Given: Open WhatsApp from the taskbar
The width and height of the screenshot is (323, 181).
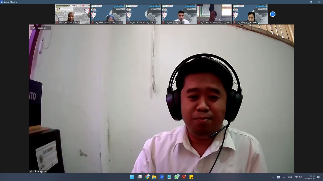Looking at the screenshot, I should [176, 177].
